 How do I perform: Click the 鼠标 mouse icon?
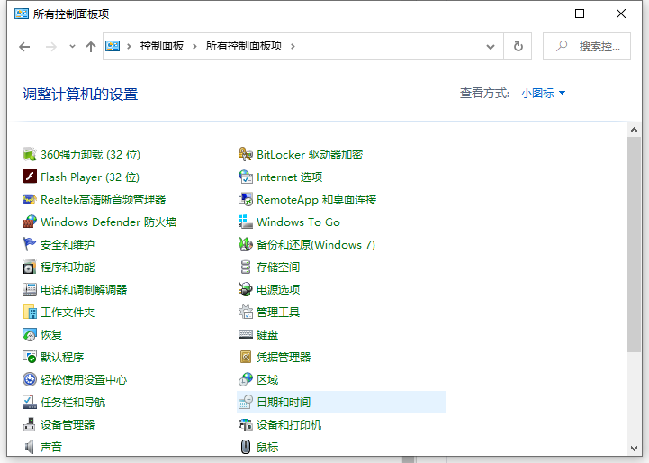tap(246, 447)
